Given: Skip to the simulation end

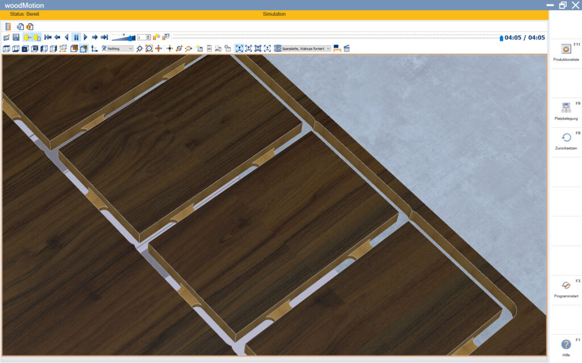Looking at the screenshot, I should click(104, 37).
